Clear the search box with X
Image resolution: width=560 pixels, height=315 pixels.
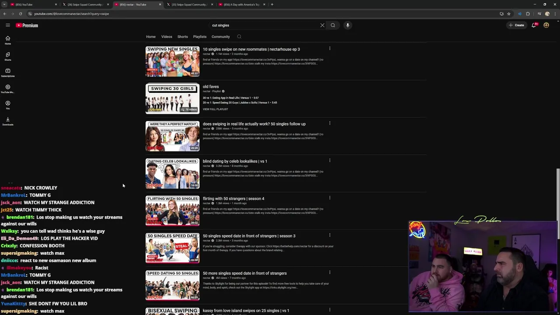click(322, 25)
